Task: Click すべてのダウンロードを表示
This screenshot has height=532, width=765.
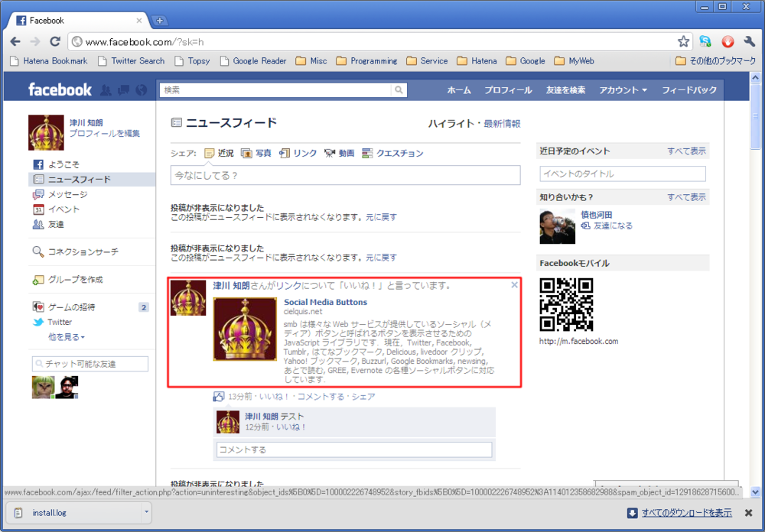Action: (x=686, y=512)
